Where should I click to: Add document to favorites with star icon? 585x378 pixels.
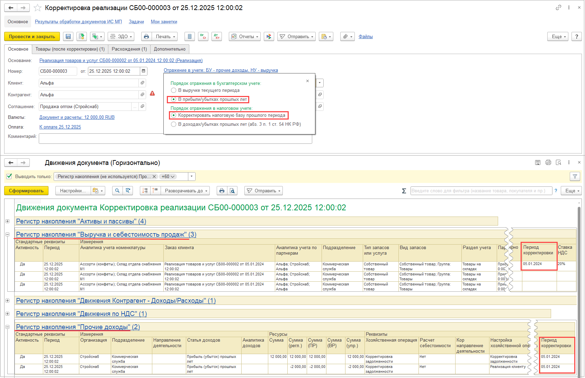coord(38,8)
